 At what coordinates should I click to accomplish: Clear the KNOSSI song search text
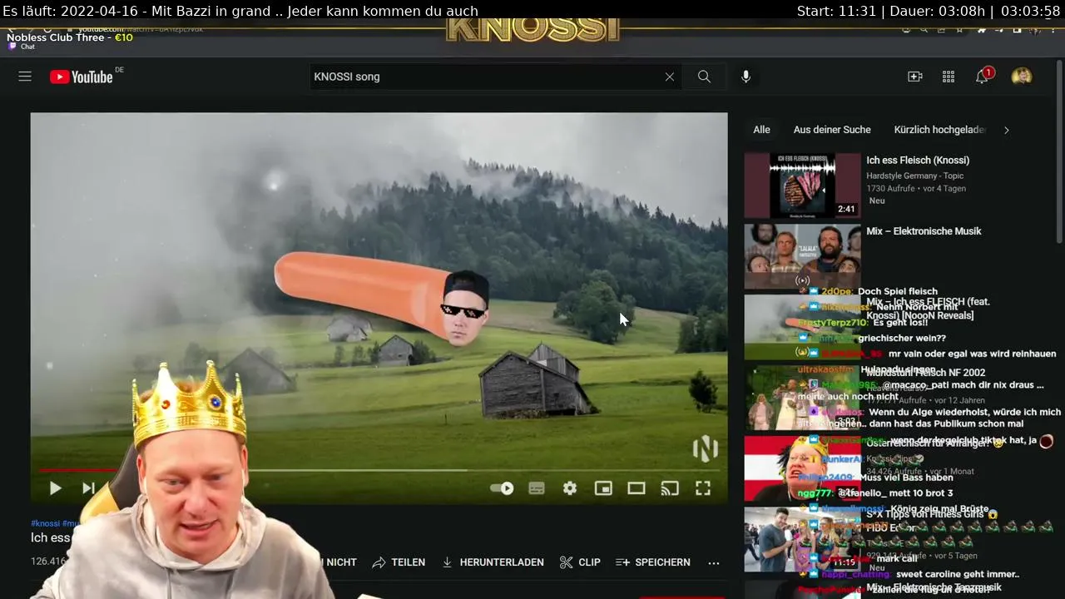(x=670, y=77)
